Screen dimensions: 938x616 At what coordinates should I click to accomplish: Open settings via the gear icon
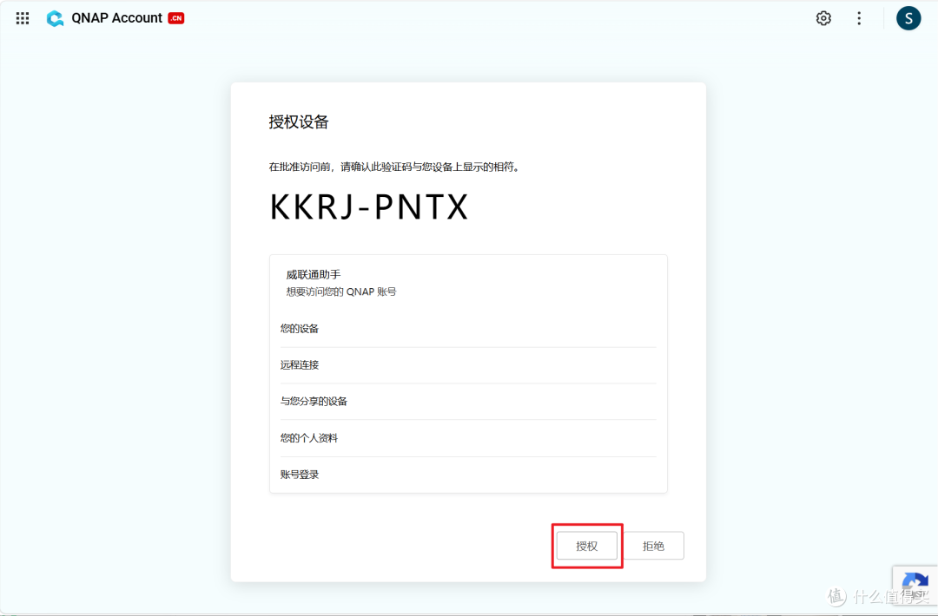click(823, 18)
